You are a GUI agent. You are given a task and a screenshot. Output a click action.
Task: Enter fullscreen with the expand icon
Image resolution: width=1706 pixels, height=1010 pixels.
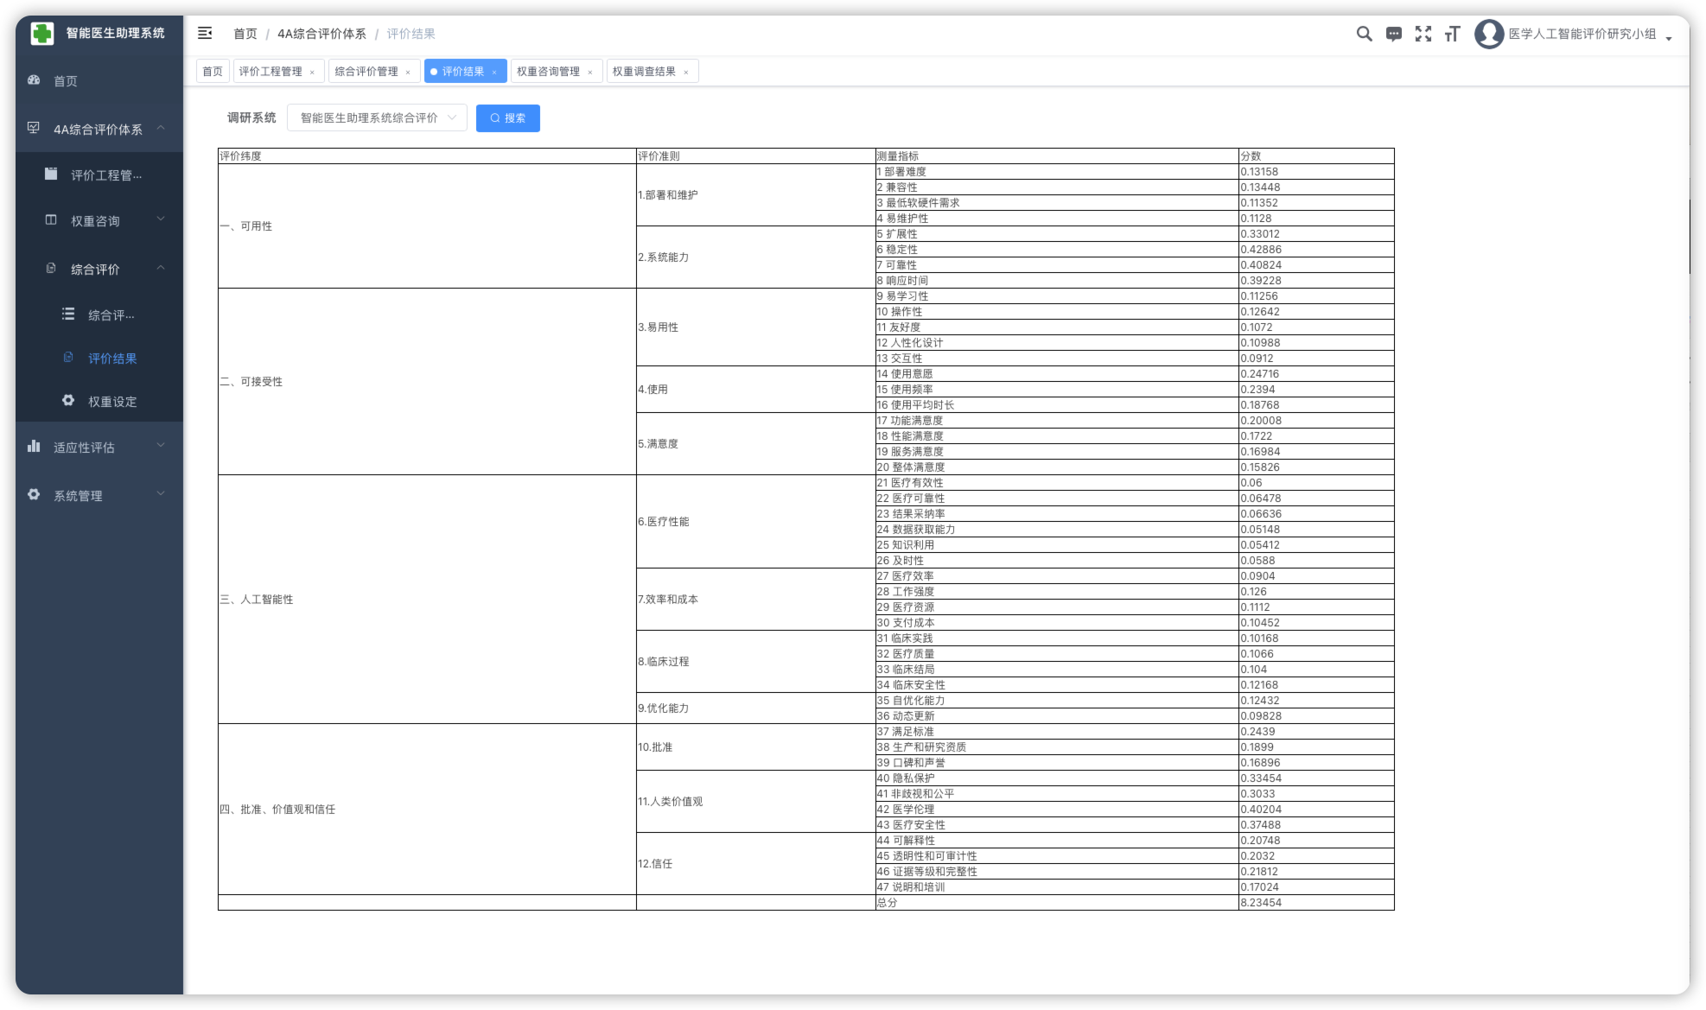click(x=1423, y=34)
